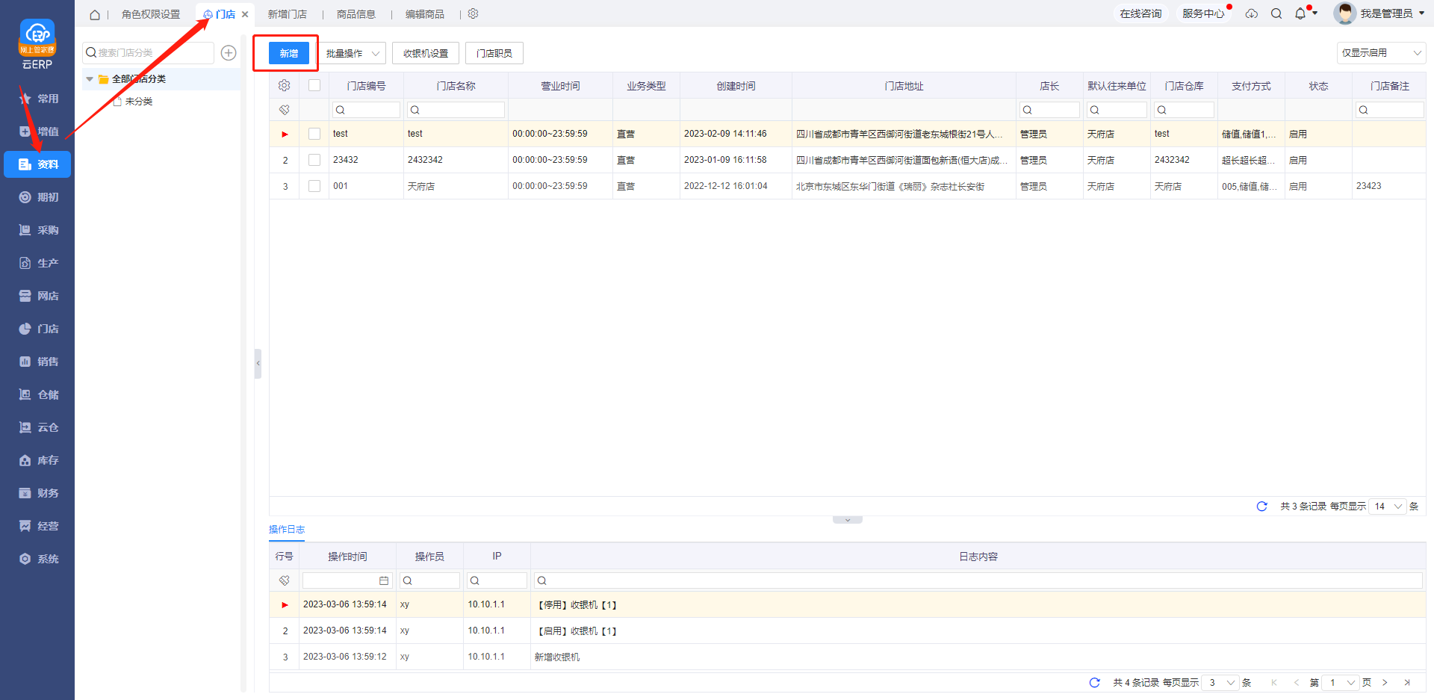Screen dimensions: 1434x700
Task: Open the 仅显示启用 filter dropdown
Action: 1380,53
